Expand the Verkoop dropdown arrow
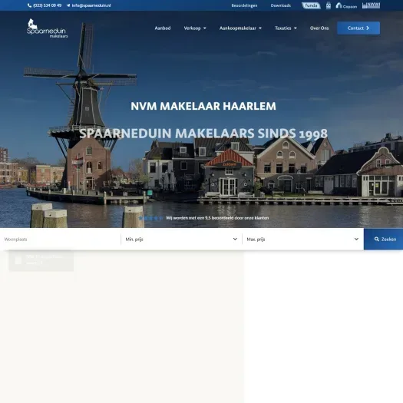Screen dimensions: 403x403 (x=205, y=28)
